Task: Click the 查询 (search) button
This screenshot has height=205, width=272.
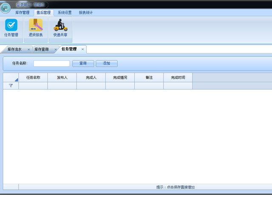Action: coord(83,63)
